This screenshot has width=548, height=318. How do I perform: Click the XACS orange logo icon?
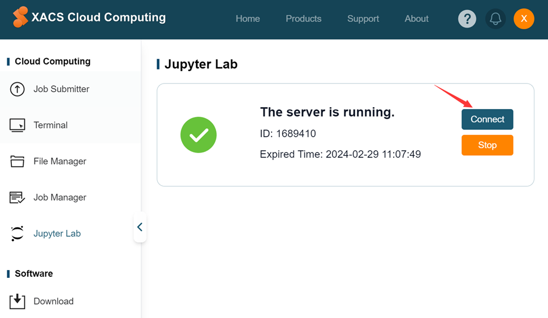[x=20, y=17]
